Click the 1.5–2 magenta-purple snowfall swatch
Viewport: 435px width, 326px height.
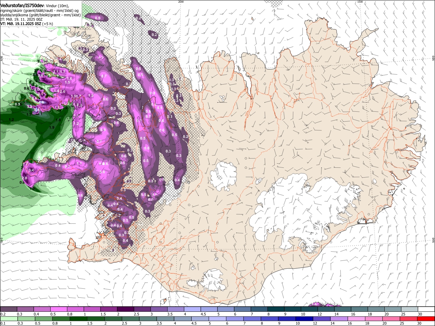pyautogui.click(x=108, y=309)
